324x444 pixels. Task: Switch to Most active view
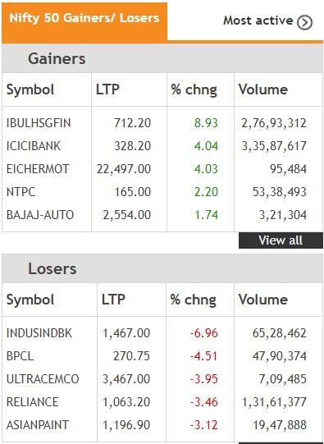click(x=267, y=21)
